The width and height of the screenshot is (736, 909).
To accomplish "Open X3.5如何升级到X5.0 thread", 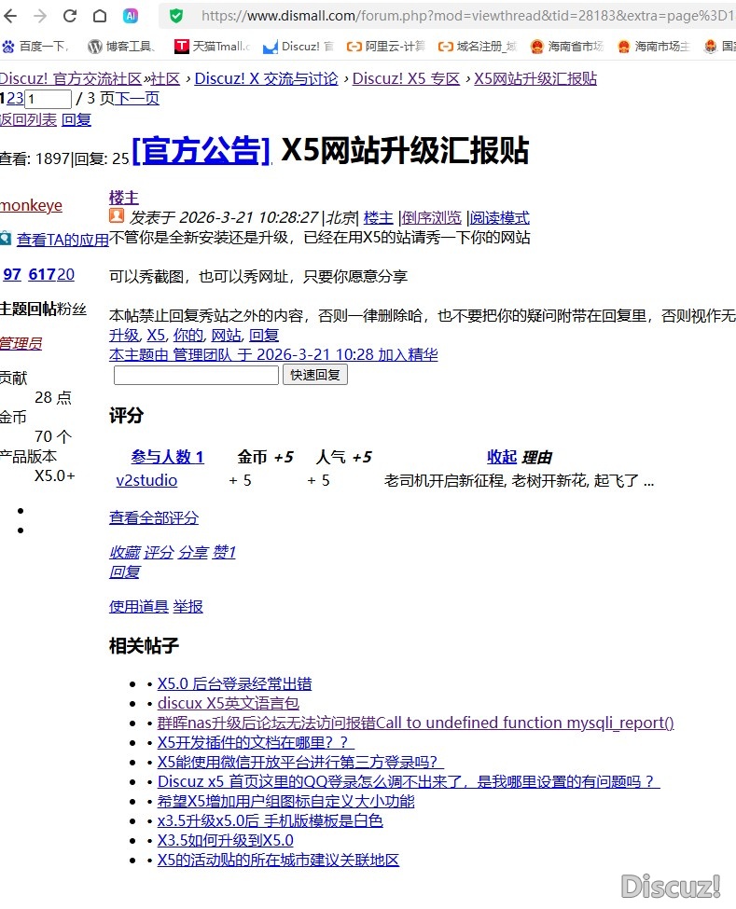I will click(x=225, y=841).
